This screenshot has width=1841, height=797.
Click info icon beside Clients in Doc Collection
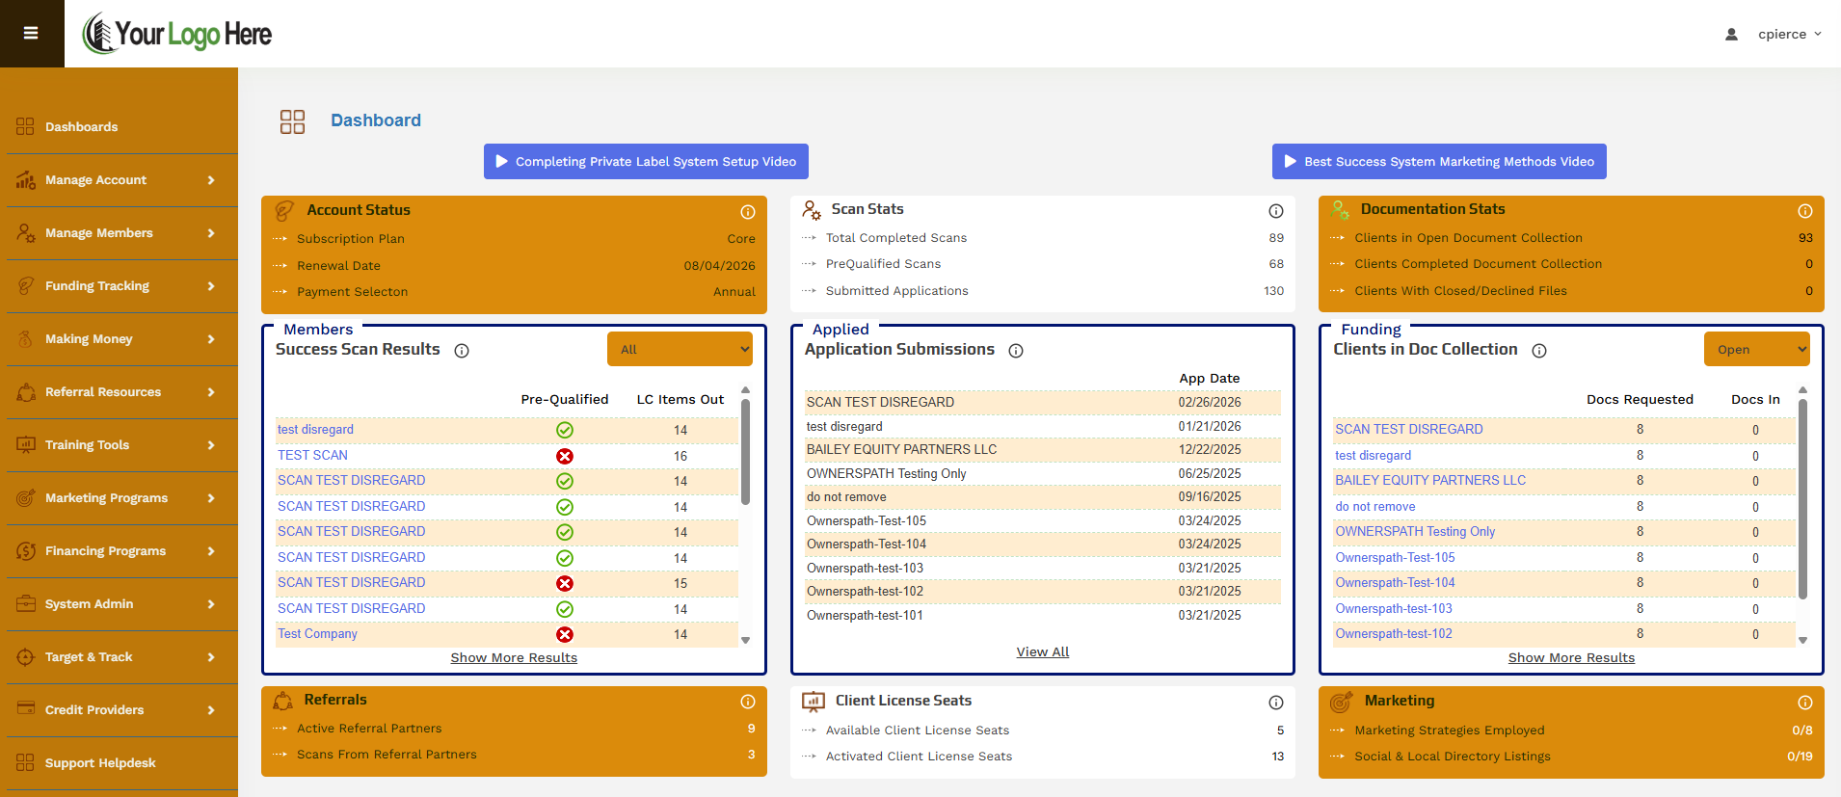point(1539,351)
